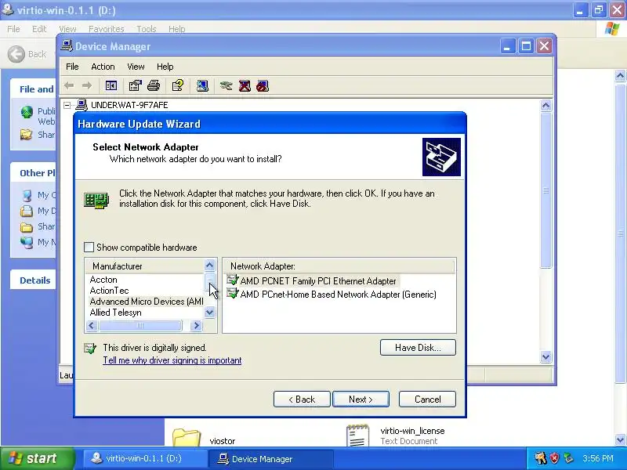Click the UNDERWAT-9F7AFE computer icon
627x470 pixels.
click(82, 105)
